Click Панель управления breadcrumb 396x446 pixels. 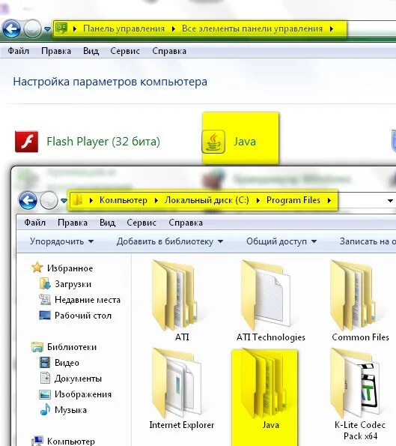point(124,28)
